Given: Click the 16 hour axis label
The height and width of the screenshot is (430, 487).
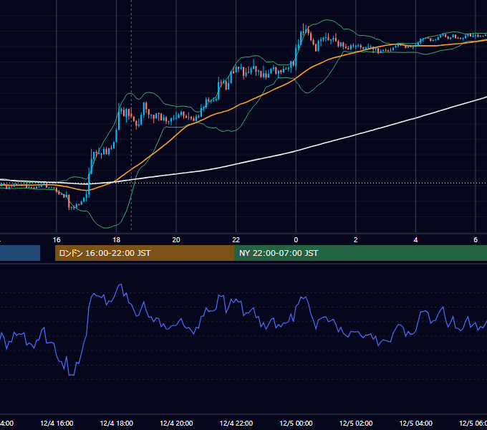Looking at the screenshot, I should pos(57,240).
